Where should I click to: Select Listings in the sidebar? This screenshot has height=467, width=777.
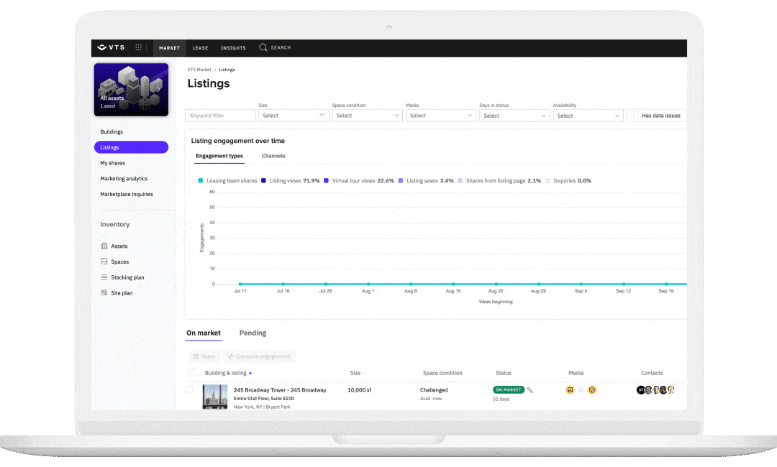click(132, 147)
